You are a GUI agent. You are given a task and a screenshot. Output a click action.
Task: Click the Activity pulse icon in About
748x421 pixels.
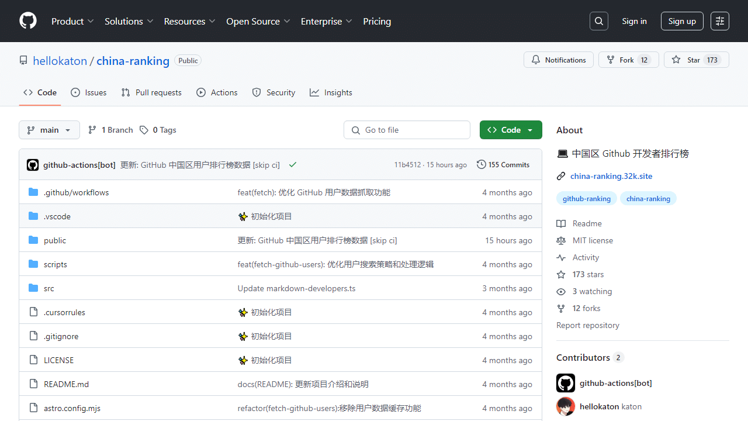561,257
